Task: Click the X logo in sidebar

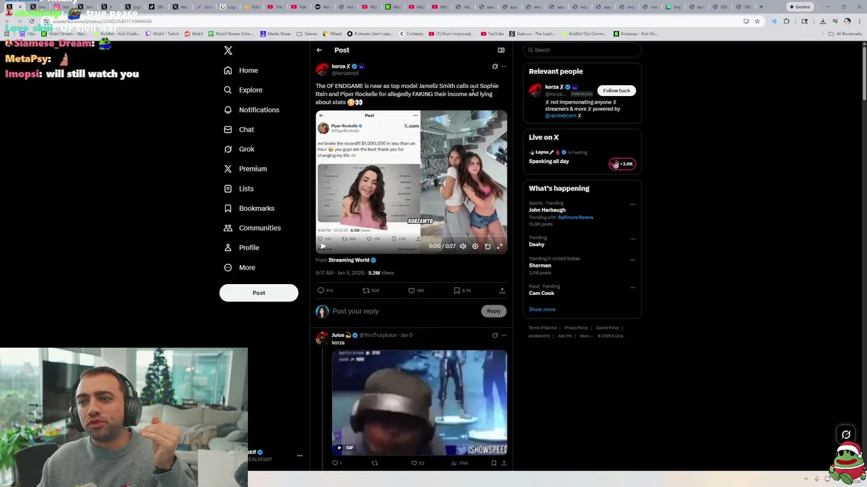Action: [228, 51]
